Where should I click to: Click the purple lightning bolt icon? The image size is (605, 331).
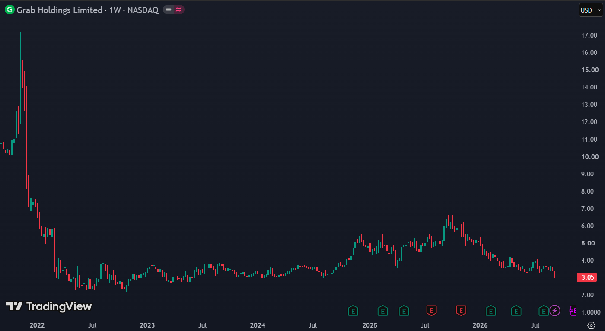click(x=554, y=310)
